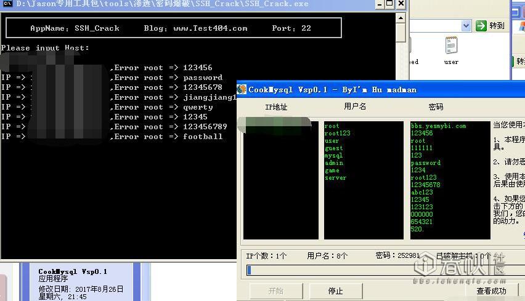
Task: Select password 123123 in the list
Action: coord(421,207)
